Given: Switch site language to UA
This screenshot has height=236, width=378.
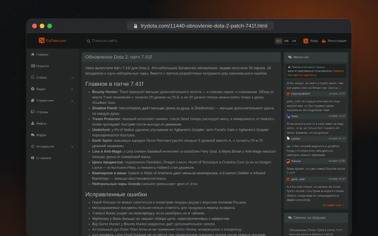Looking at the screenshot, I should coord(294,41).
